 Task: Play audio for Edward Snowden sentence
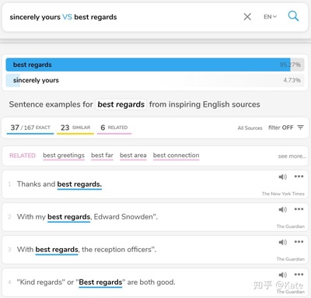click(x=283, y=209)
